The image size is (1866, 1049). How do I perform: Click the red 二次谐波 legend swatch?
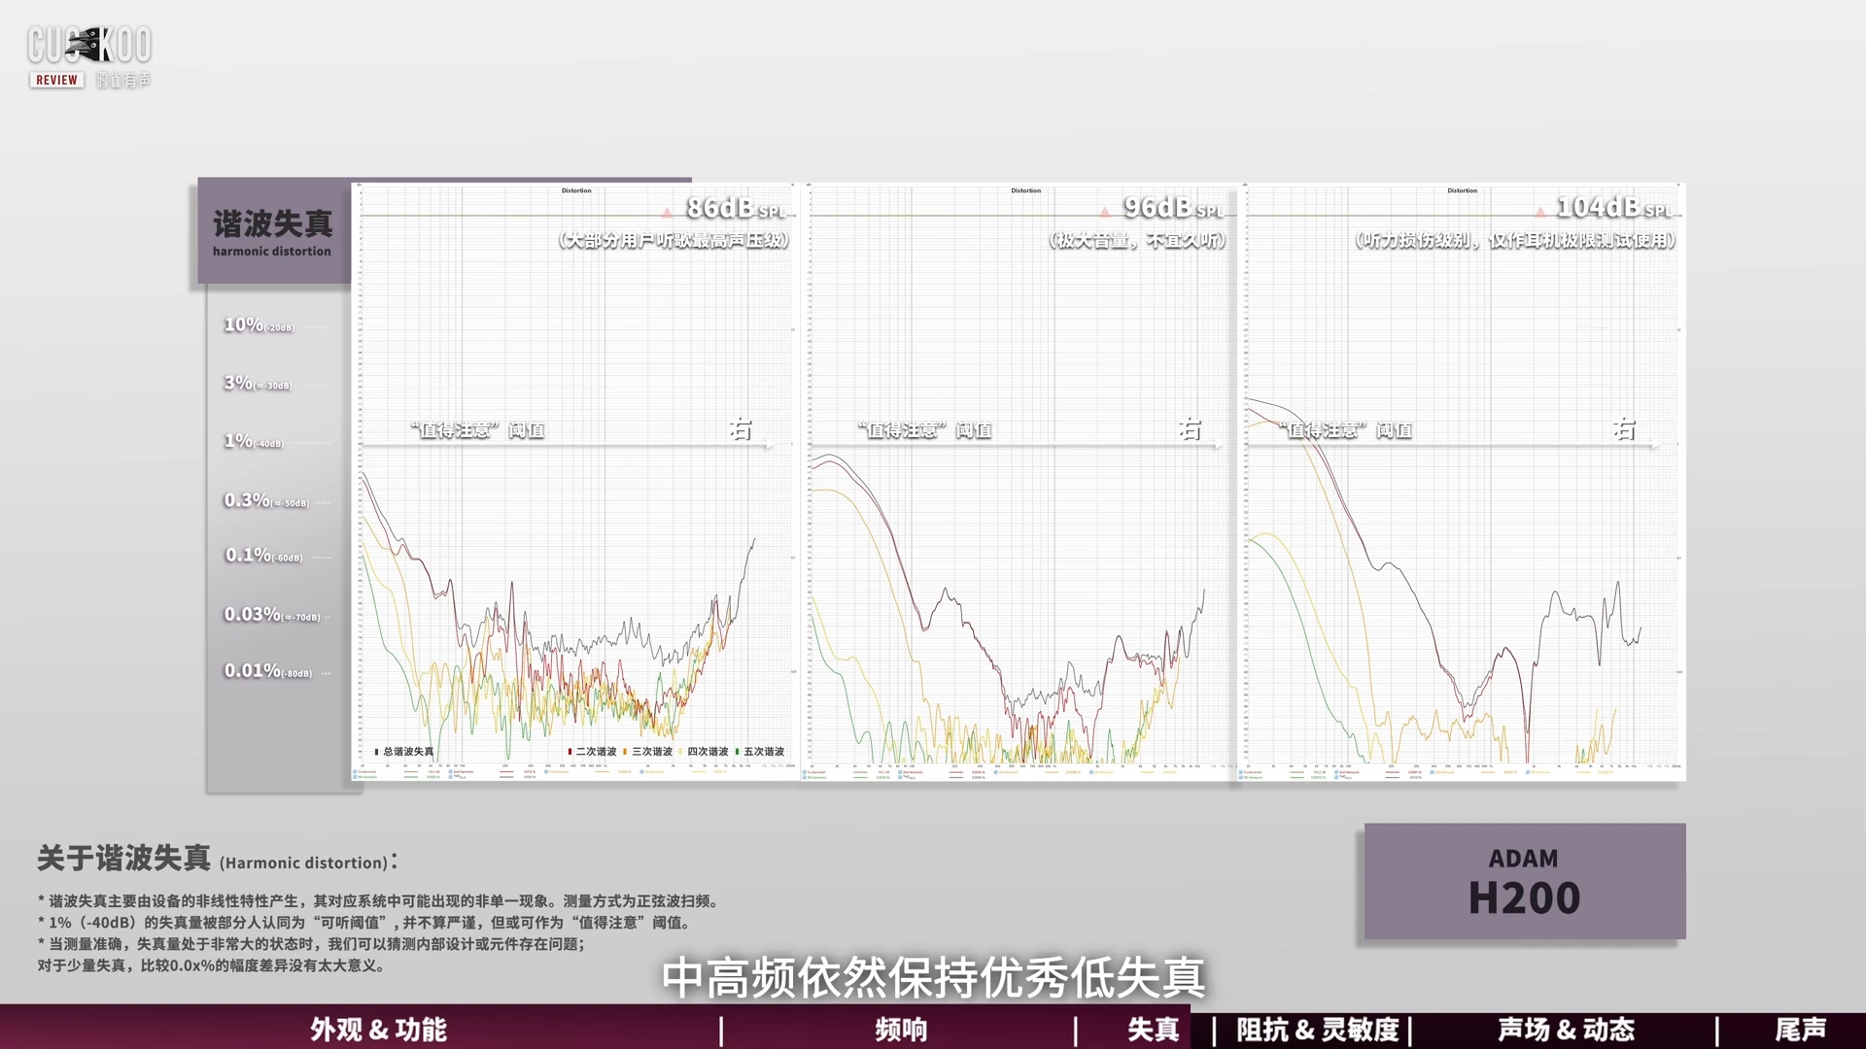point(570,752)
